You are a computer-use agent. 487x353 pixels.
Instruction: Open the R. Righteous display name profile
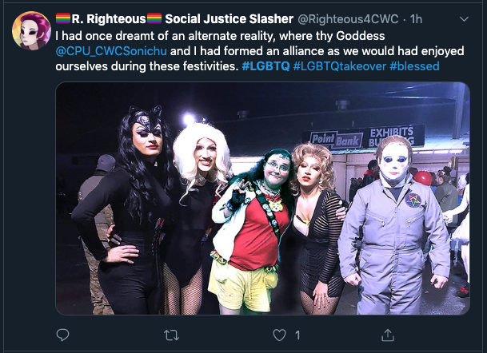pyautogui.click(x=109, y=19)
